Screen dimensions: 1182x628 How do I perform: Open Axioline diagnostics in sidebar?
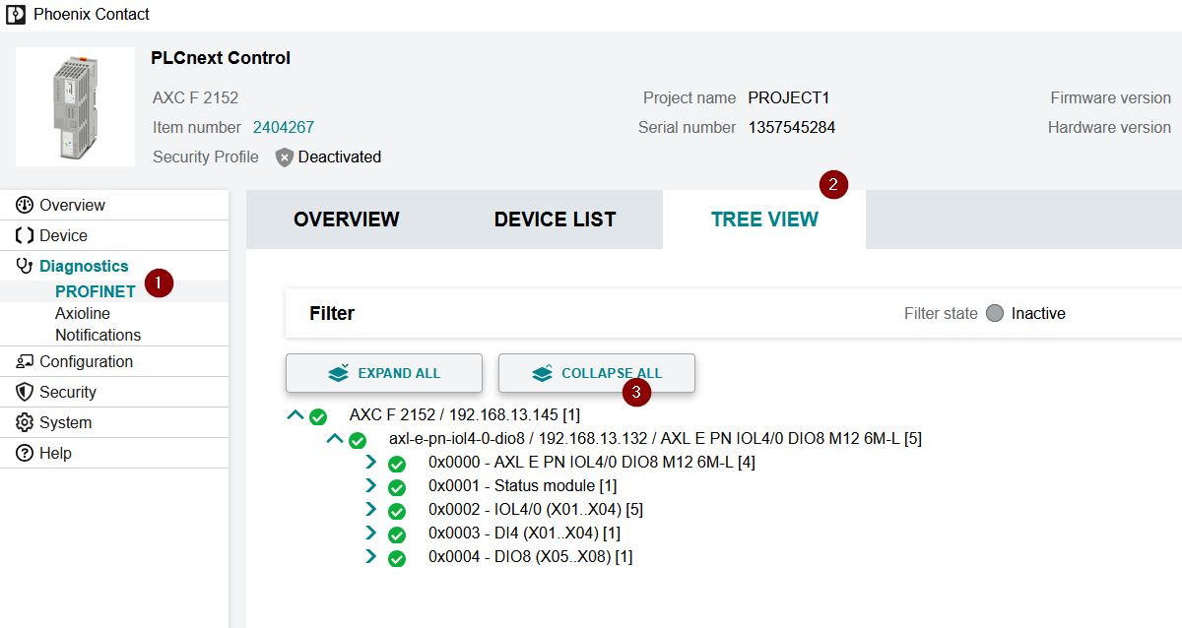coord(83,313)
